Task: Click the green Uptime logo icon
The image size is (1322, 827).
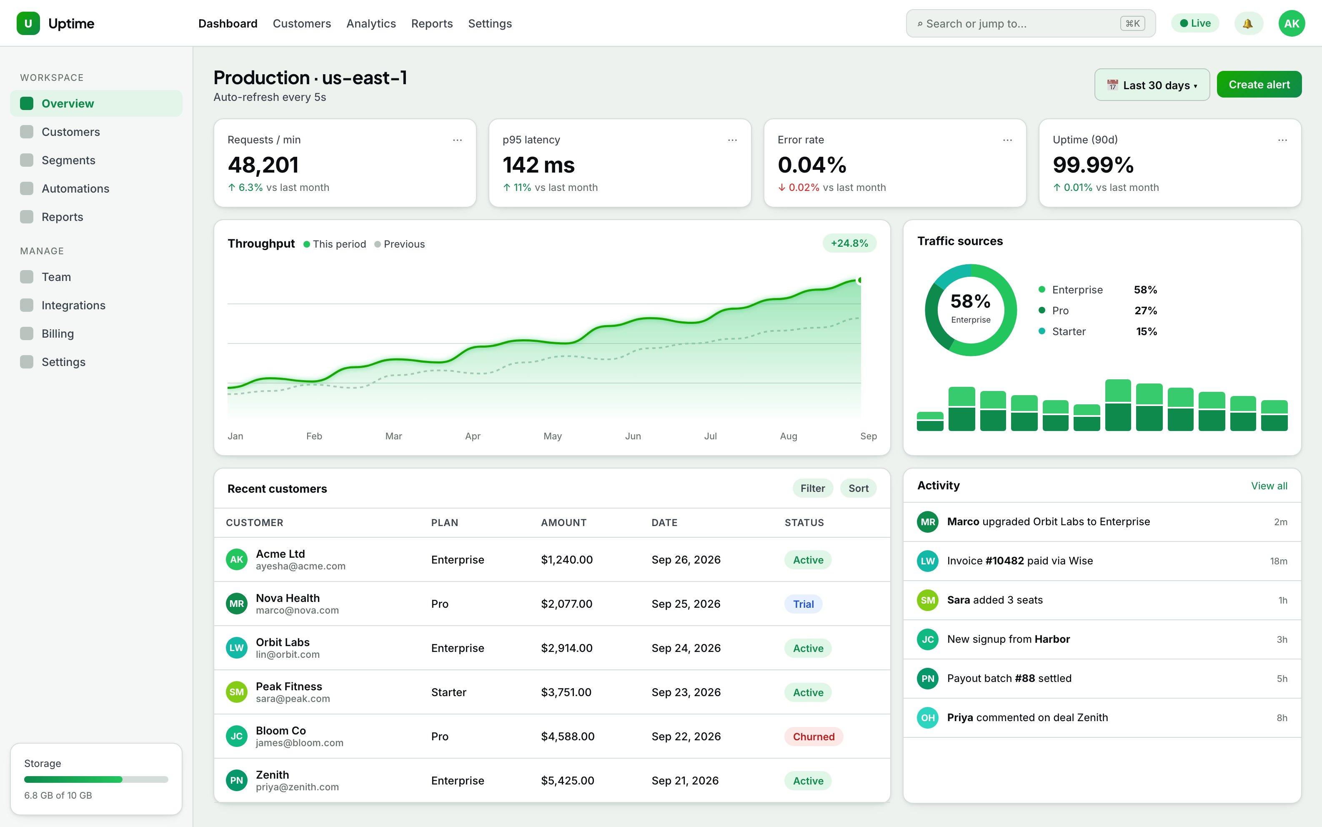Action: 28,23
